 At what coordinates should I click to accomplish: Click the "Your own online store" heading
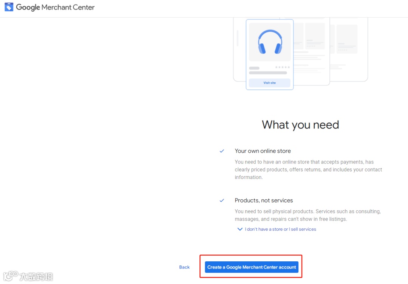(263, 151)
